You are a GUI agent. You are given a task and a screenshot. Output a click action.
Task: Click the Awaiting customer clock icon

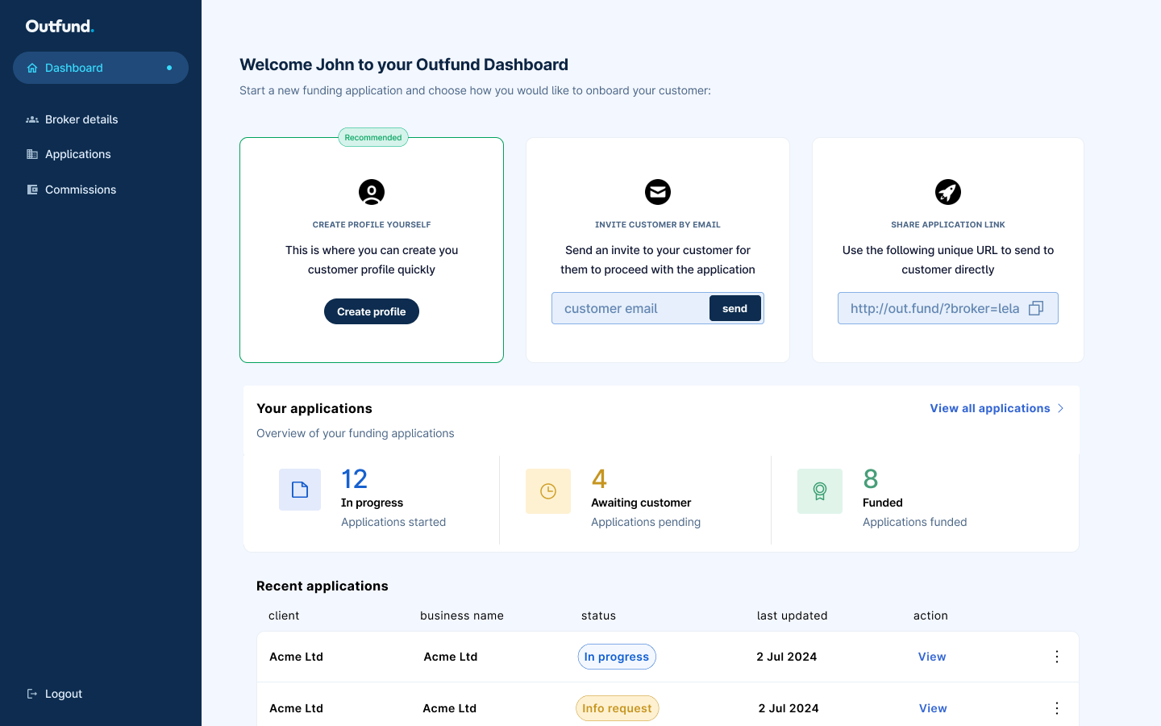(548, 491)
